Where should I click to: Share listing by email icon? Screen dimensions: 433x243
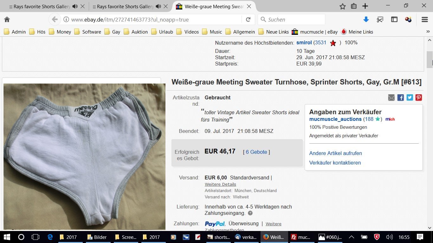pos(391,97)
